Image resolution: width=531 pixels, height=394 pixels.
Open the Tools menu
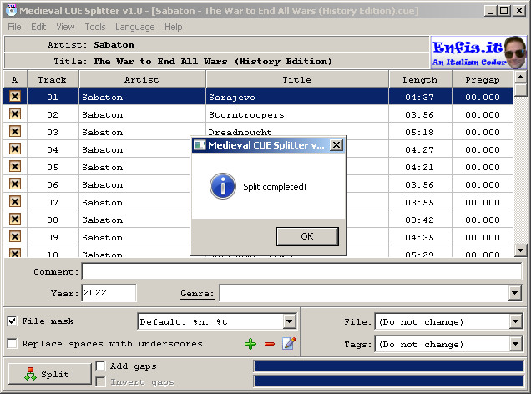pyautogui.click(x=95, y=27)
